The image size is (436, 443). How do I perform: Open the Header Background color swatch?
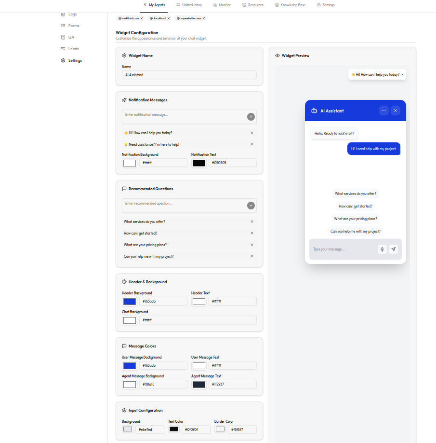pyautogui.click(x=129, y=301)
